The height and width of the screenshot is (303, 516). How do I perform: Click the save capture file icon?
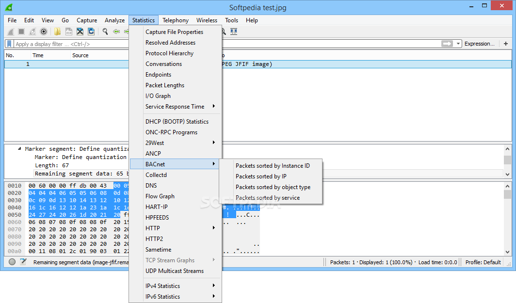(x=69, y=32)
